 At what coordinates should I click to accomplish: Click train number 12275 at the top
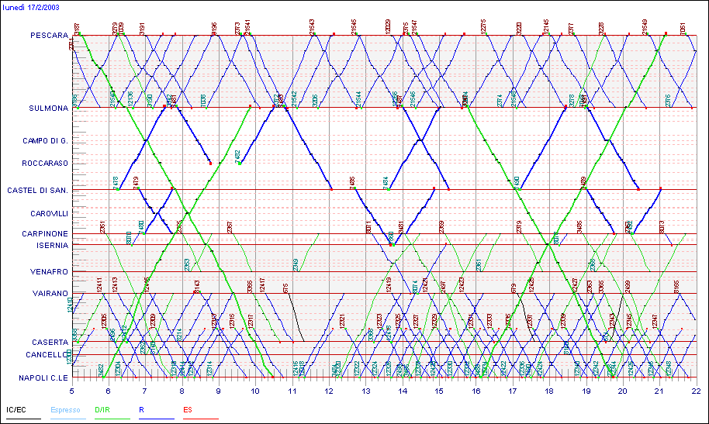pos(484,26)
